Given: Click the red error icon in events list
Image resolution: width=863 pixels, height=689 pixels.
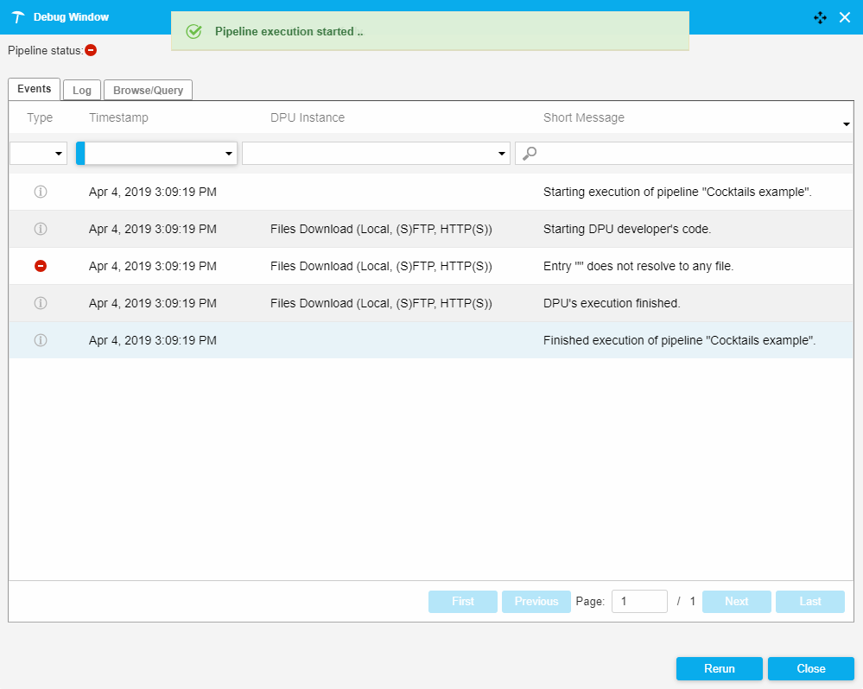Looking at the screenshot, I should click(40, 266).
